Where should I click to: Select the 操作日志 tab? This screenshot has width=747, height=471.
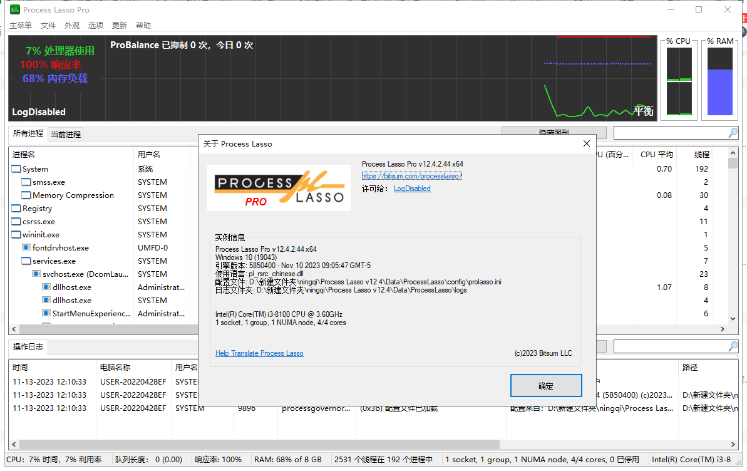coord(28,347)
